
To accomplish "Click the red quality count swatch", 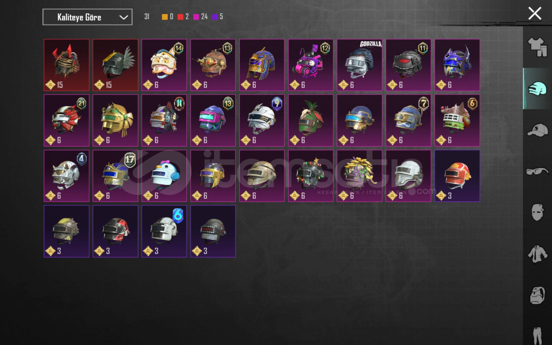I will 180,17.
